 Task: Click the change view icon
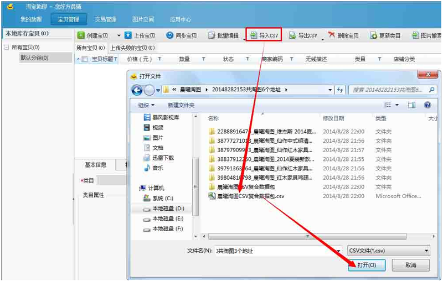click(x=388, y=105)
